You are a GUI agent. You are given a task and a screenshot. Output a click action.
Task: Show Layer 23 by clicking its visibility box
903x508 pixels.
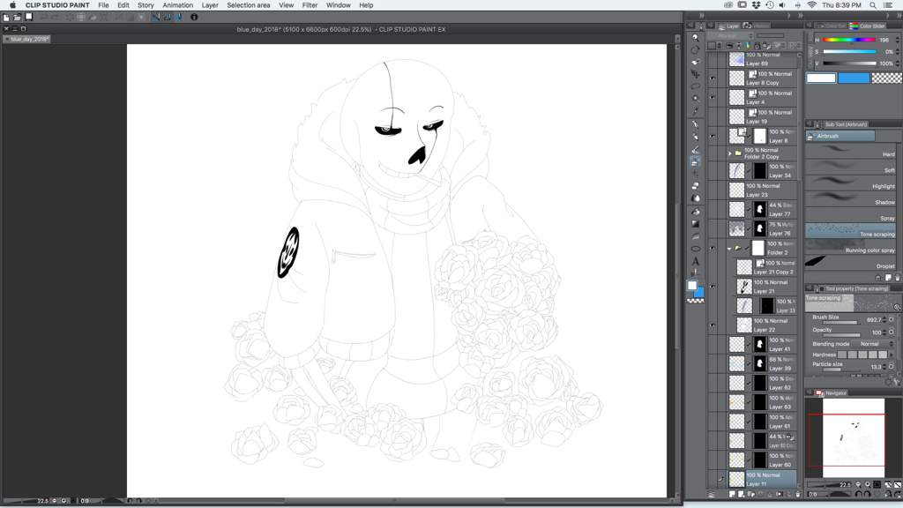click(x=713, y=190)
